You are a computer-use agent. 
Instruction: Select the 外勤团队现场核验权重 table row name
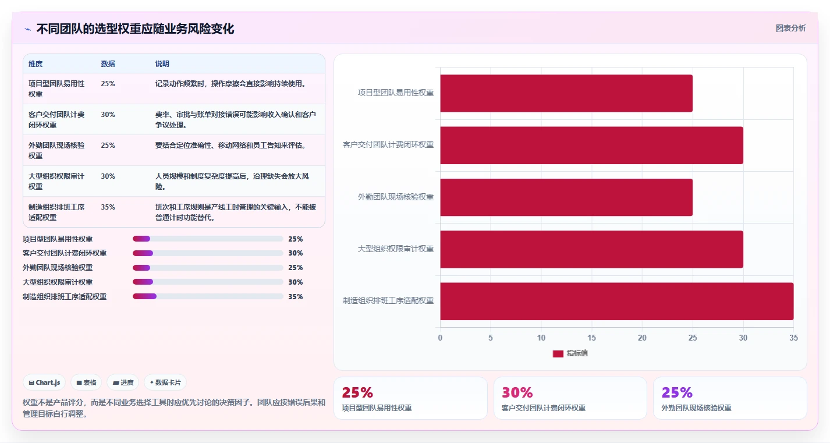tap(56, 150)
